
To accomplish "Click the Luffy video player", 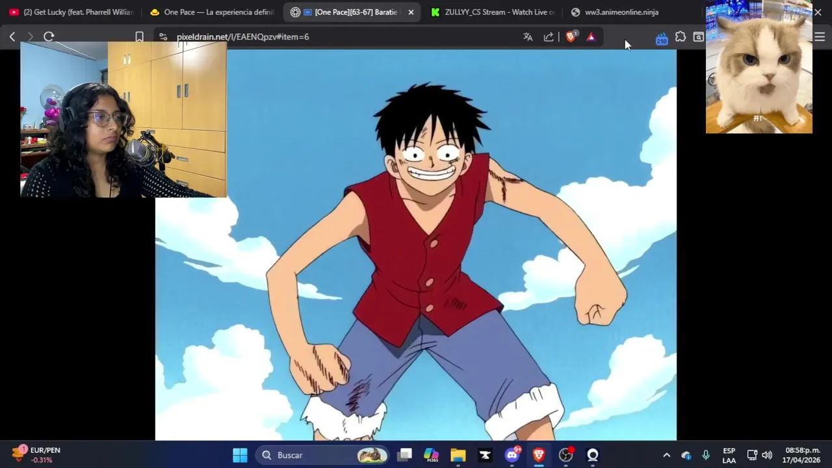I will (x=416, y=246).
